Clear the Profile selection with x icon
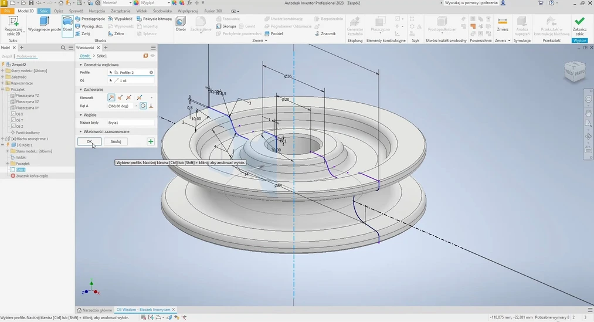 [x=151, y=72]
